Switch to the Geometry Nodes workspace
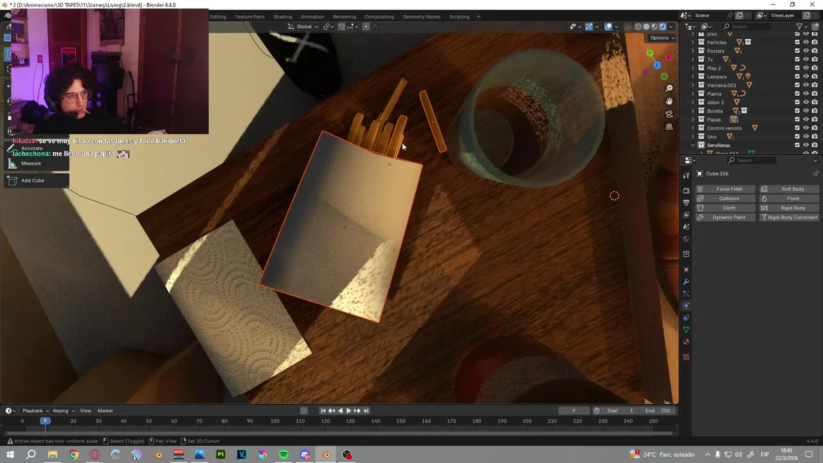 click(x=422, y=17)
